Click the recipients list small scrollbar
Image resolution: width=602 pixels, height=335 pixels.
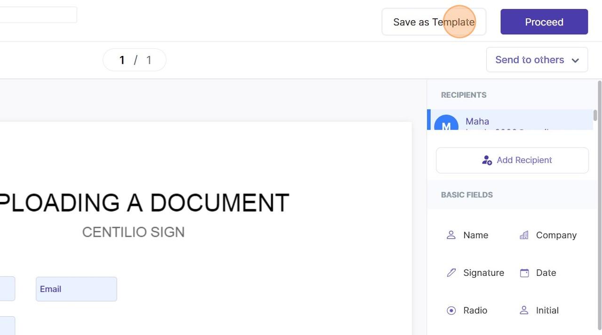point(595,115)
